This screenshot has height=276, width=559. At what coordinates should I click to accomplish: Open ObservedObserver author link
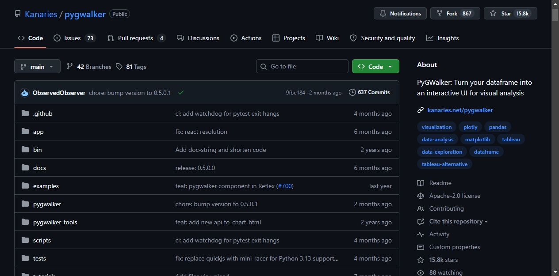(x=59, y=93)
